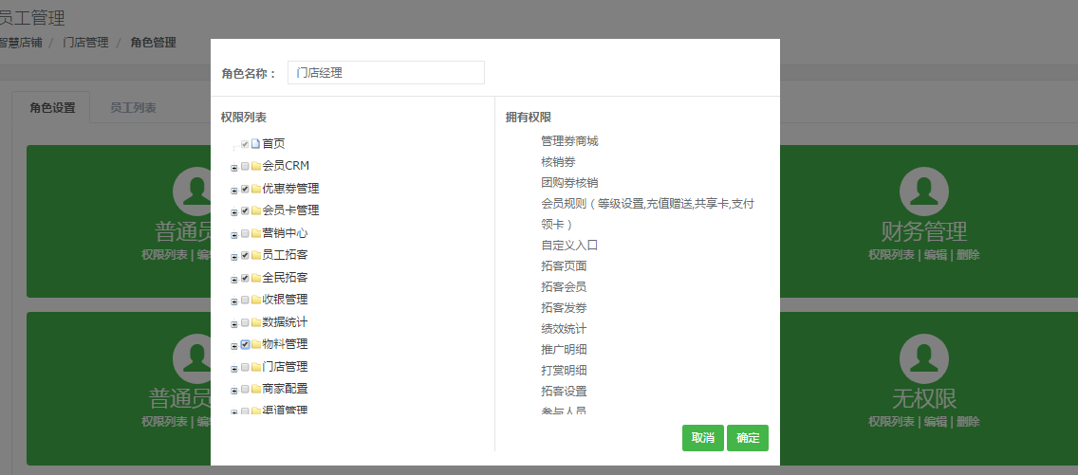Image resolution: width=1078 pixels, height=475 pixels.
Task: Select 核销券 in 拥有权限 list
Action: 558,162
